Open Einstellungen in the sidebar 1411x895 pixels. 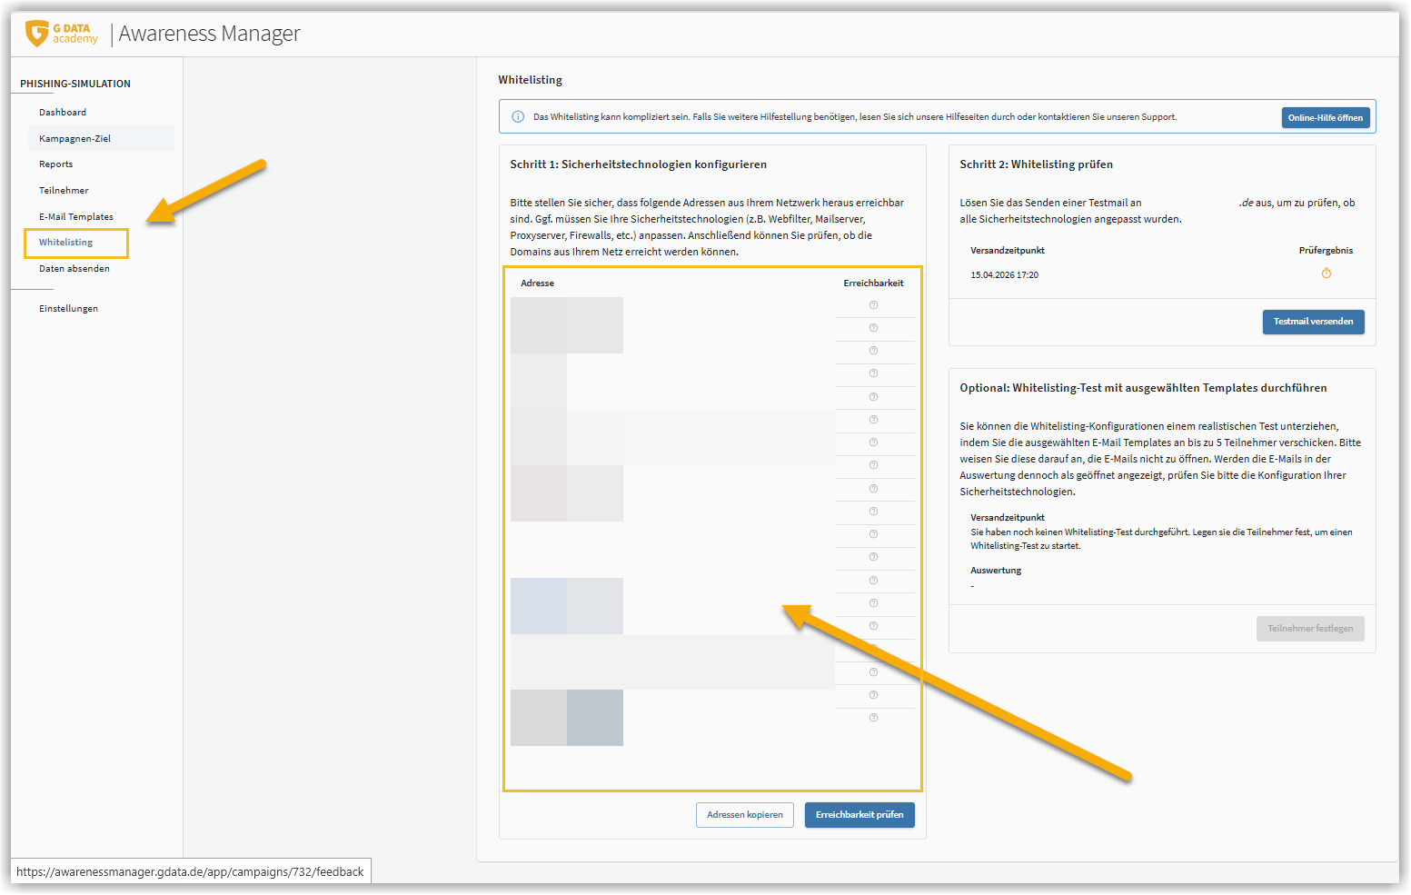(x=68, y=309)
